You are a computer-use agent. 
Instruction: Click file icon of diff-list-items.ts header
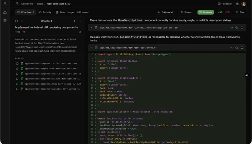[96, 48]
